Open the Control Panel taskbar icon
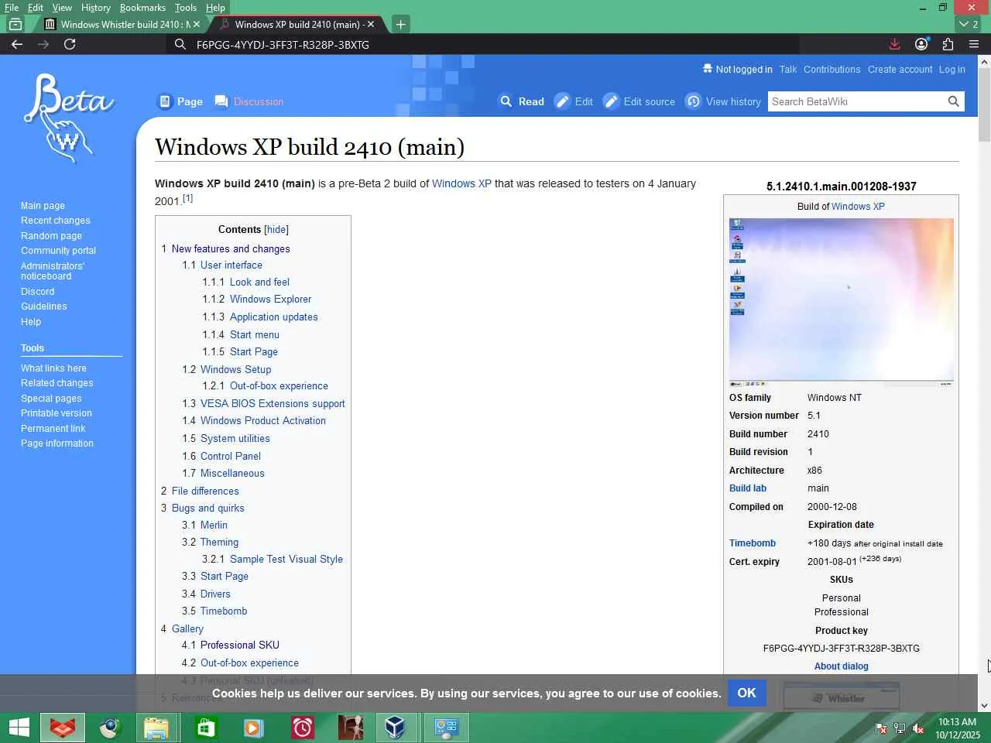The height and width of the screenshot is (743, 991). (446, 728)
